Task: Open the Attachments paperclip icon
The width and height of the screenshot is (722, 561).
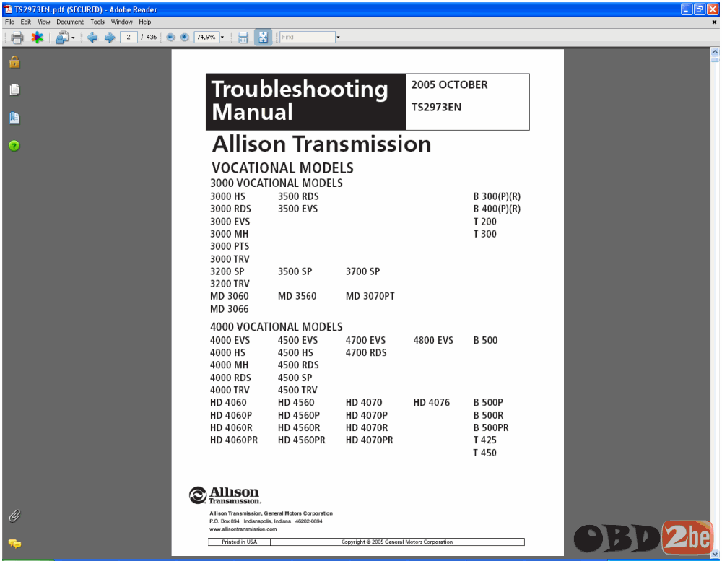Action: [x=14, y=516]
